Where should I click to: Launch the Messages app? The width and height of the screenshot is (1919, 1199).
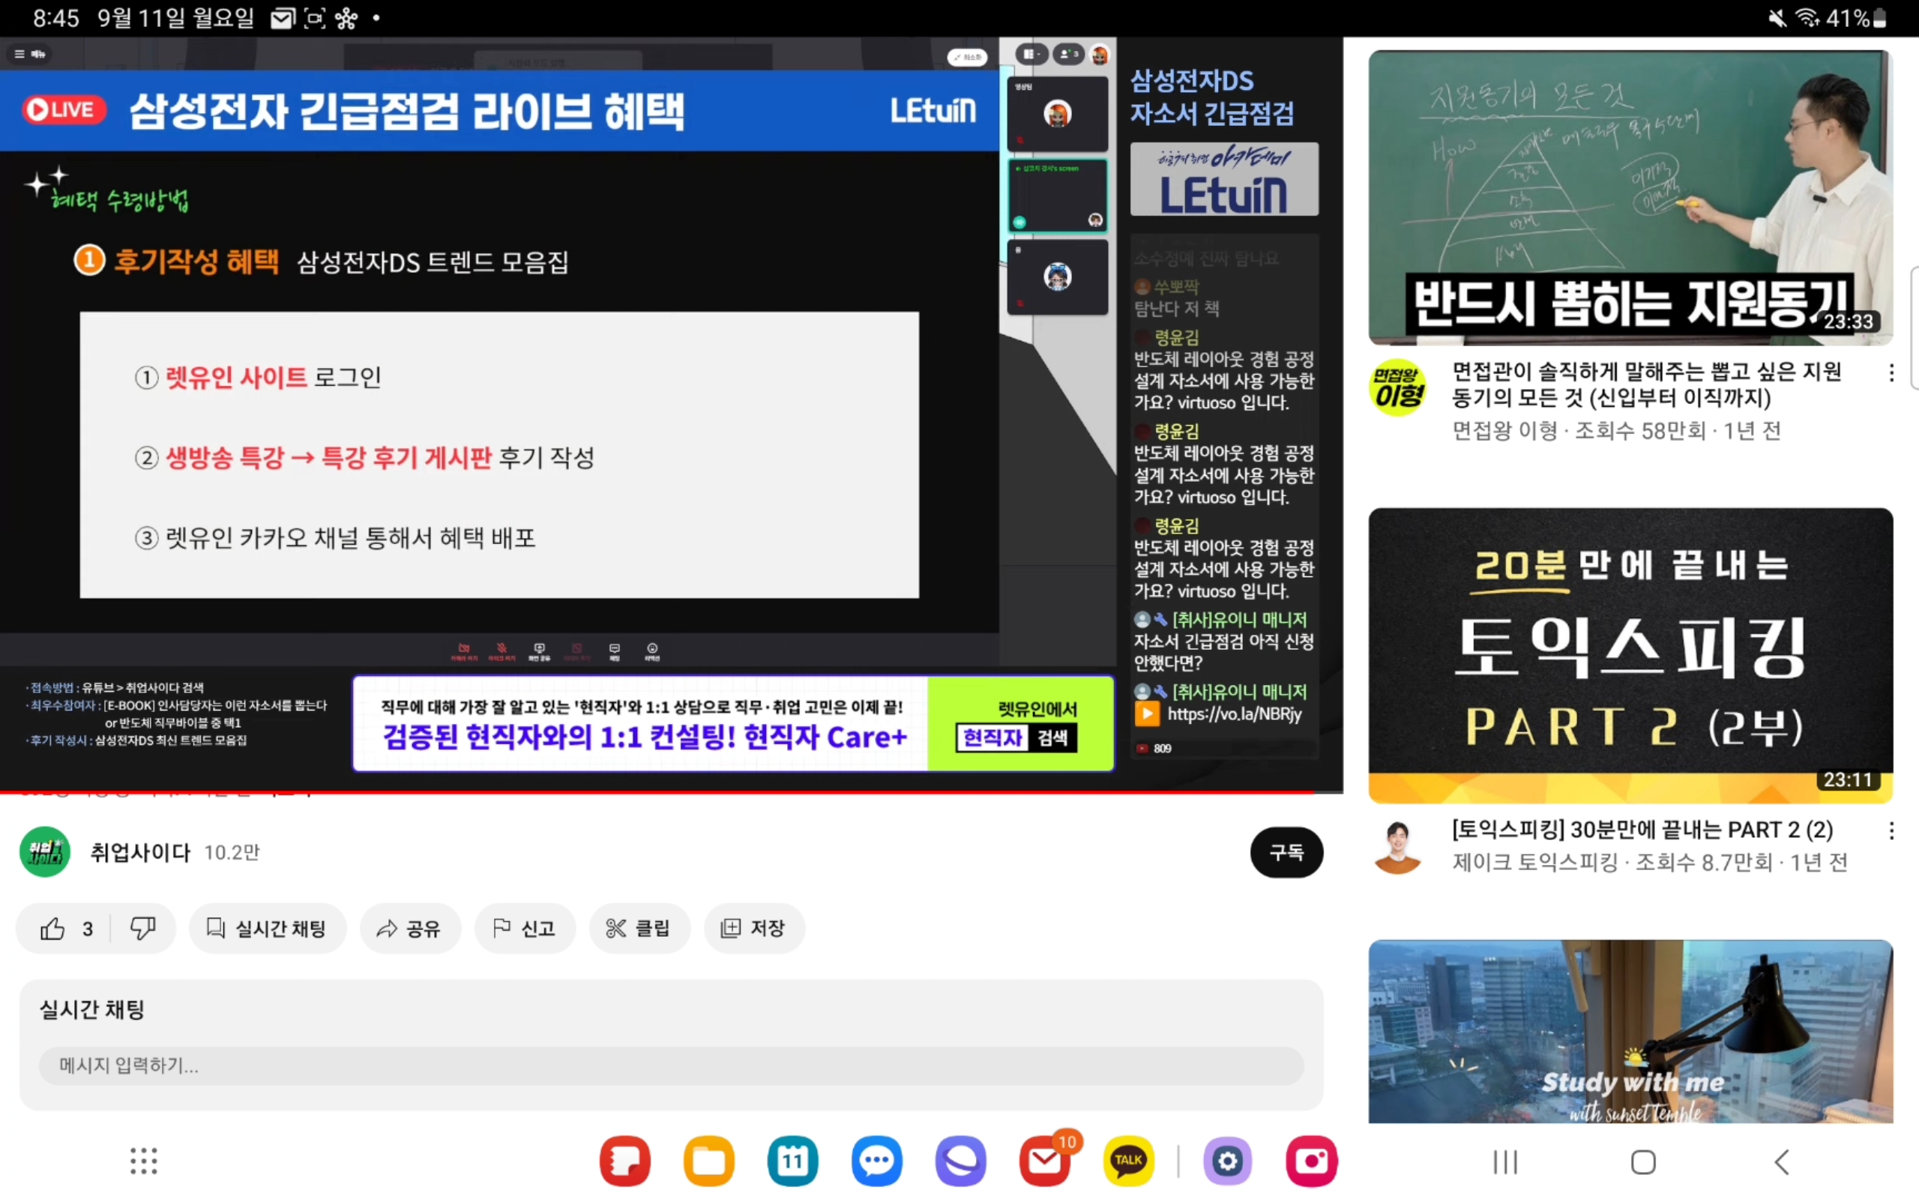(x=877, y=1161)
